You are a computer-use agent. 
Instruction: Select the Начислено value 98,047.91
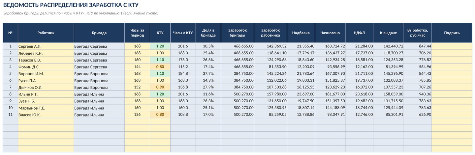click(330, 115)
